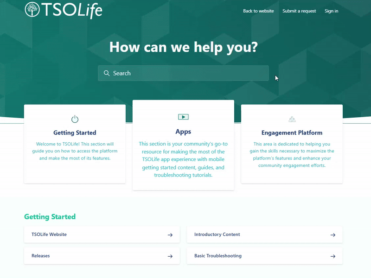Click the TSOLife wordmark text
The image size is (371, 278).
tap(72, 10)
